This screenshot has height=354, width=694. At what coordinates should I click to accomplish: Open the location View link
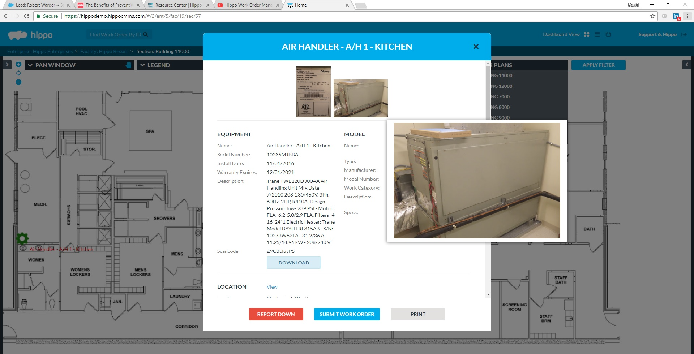272,287
